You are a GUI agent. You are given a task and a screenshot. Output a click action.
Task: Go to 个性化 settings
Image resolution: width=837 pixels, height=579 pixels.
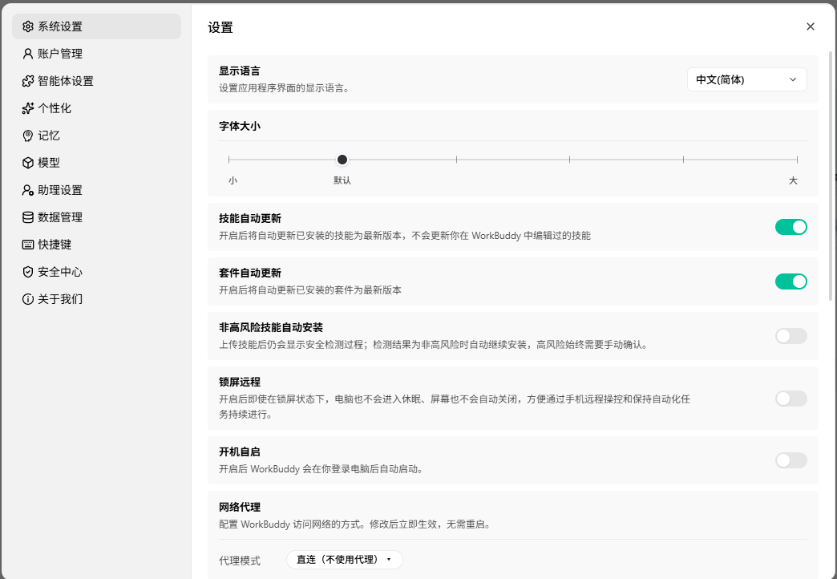97,108
